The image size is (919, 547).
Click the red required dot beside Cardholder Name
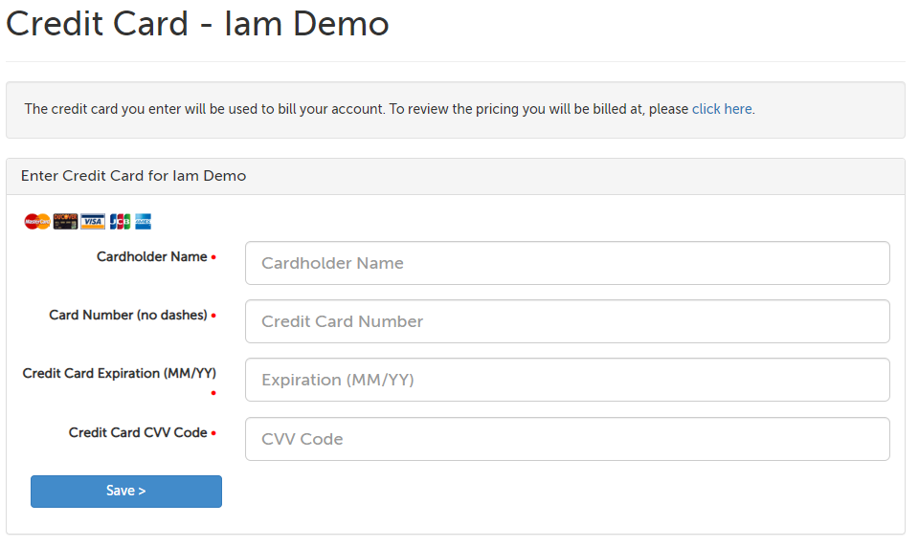(x=213, y=257)
